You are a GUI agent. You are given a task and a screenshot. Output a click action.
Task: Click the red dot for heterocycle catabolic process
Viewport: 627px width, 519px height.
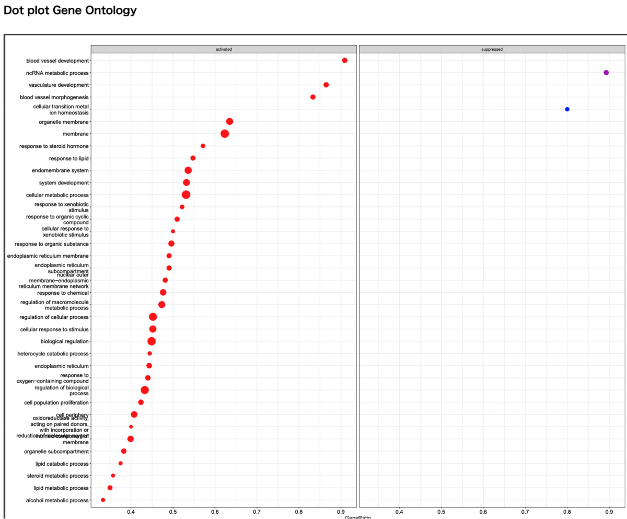pyautogui.click(x=149, y=353)
